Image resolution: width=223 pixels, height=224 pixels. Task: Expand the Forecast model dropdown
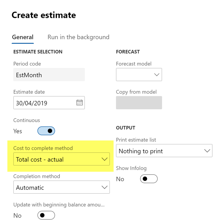(x=139, y=74)
